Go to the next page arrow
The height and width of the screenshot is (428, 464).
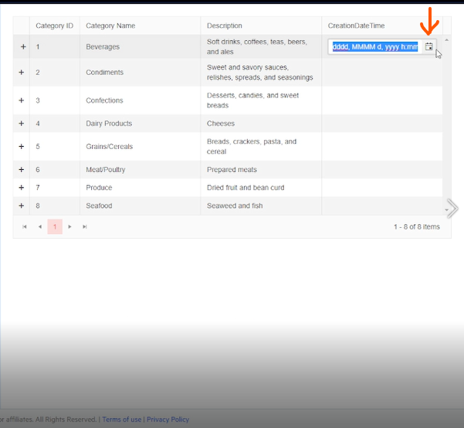(x=69, y=226)
